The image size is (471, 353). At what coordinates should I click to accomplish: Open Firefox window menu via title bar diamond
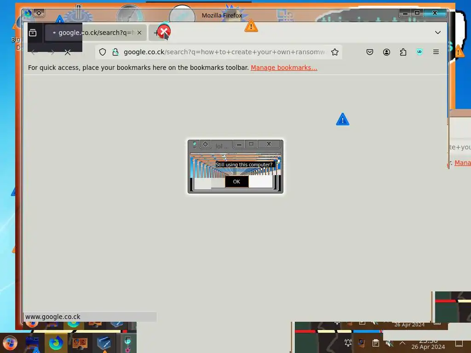click(39, 13)
